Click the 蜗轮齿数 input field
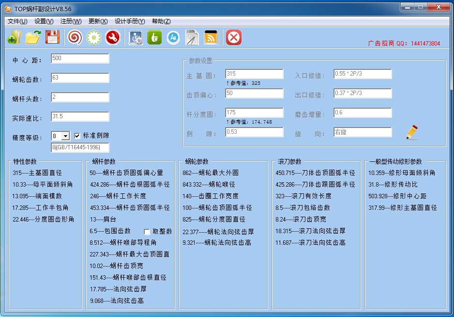This screenshot has height=317, width=454. [x=80, y=78]
